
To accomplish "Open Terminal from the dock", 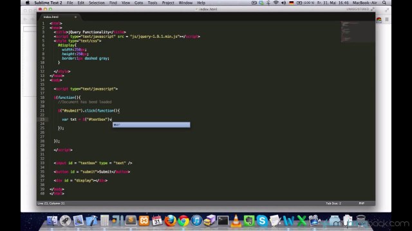I will click(223, 221).
